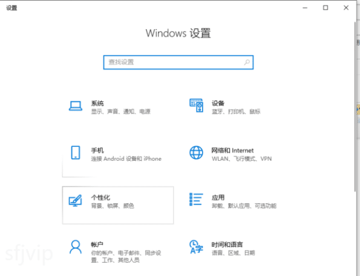Open the 系统 settings title
The image size is (360, 276).
97,103
